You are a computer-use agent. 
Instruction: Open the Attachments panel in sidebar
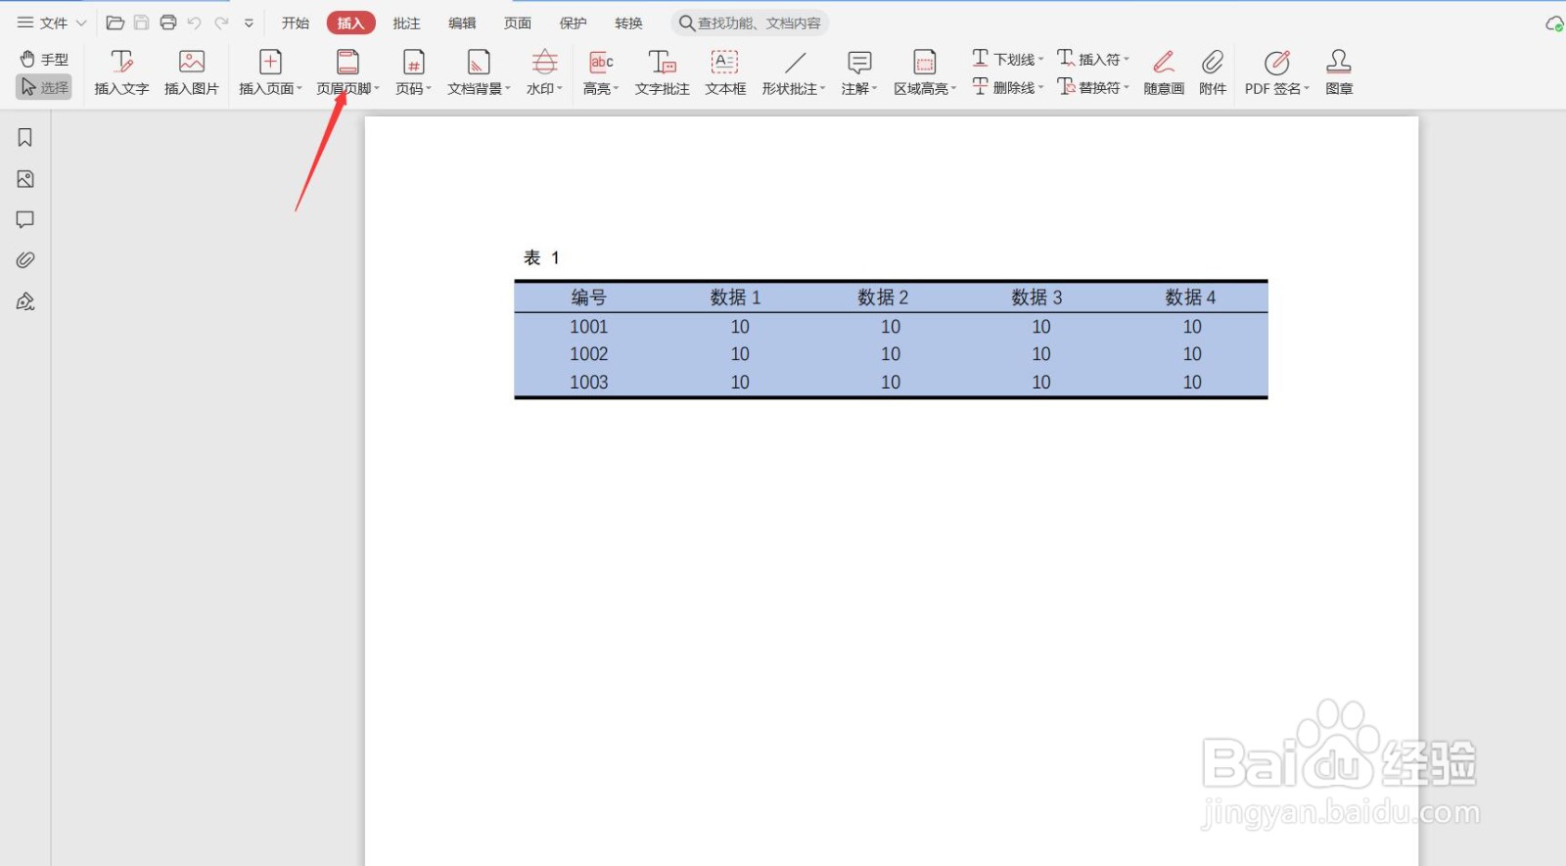pyautogui.click(x=25, y=260)
